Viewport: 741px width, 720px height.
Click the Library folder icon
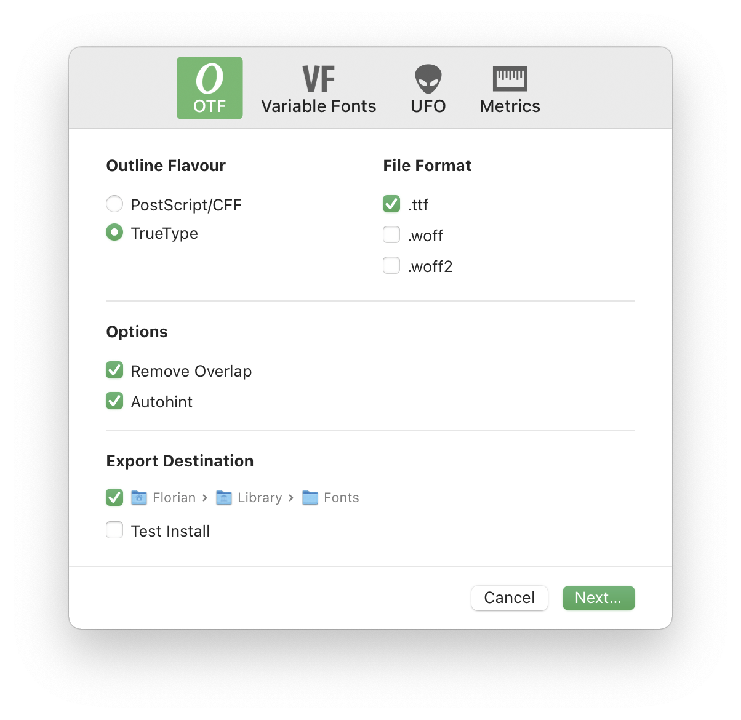(224, 497)
